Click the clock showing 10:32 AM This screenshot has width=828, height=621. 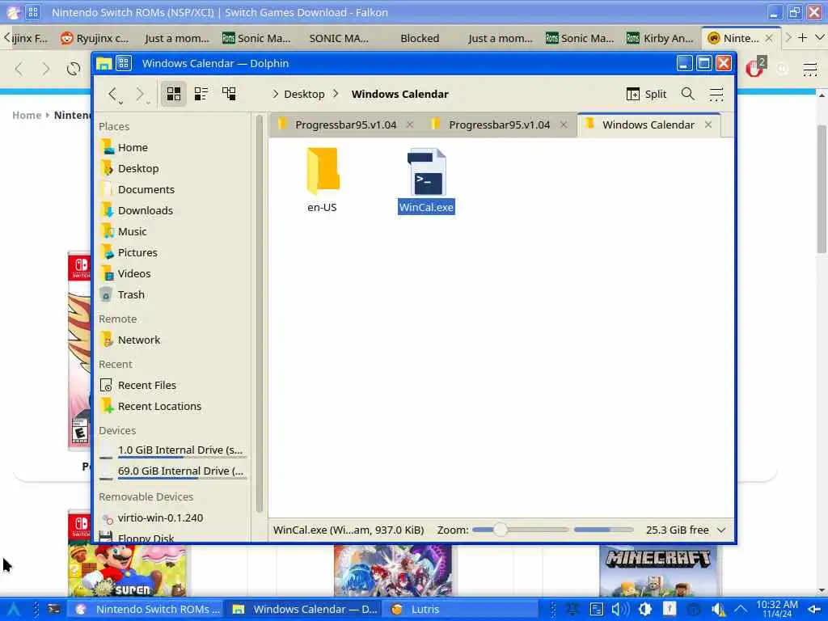[777, 610]
